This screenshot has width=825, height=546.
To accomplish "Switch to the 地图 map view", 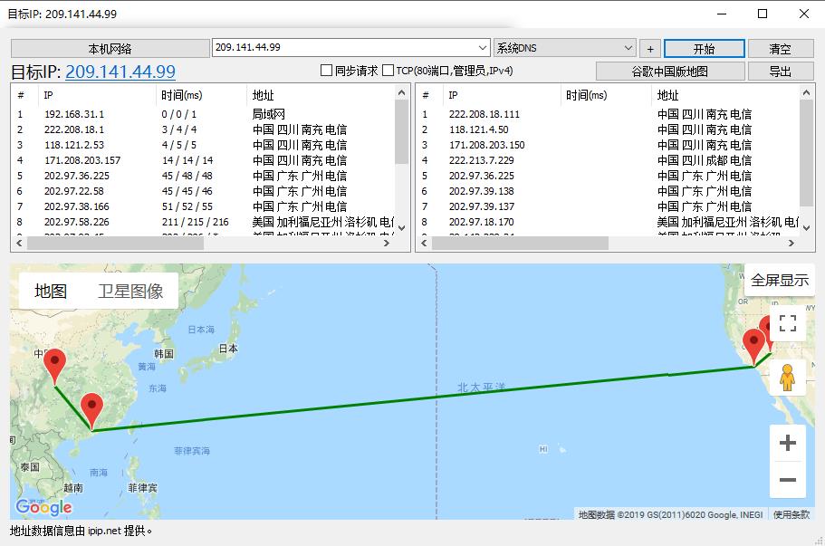I will pos(52,291).
